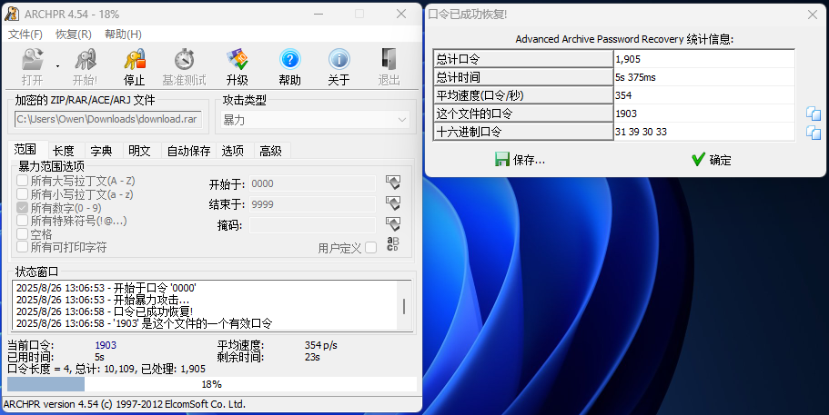Switch to the 字典 tab

[101, 151]
